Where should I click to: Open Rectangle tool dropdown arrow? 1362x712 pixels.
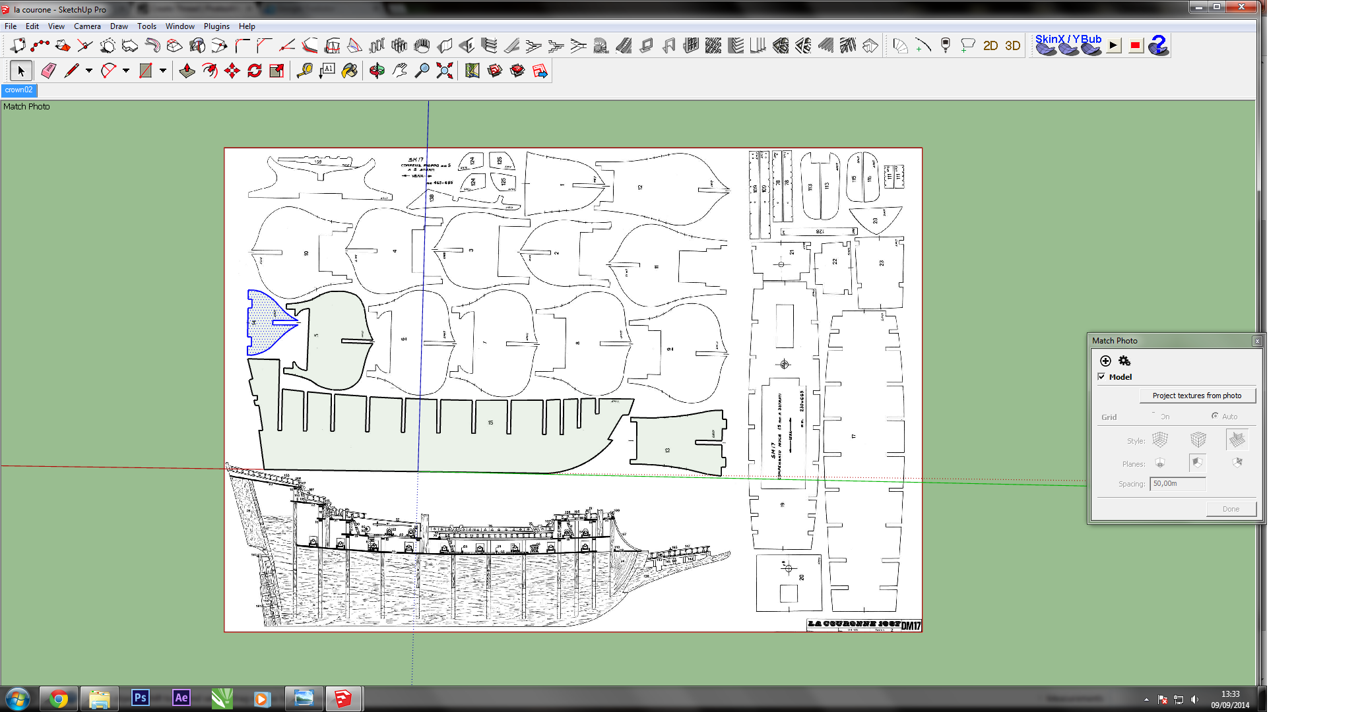click(x=163, y=71)
